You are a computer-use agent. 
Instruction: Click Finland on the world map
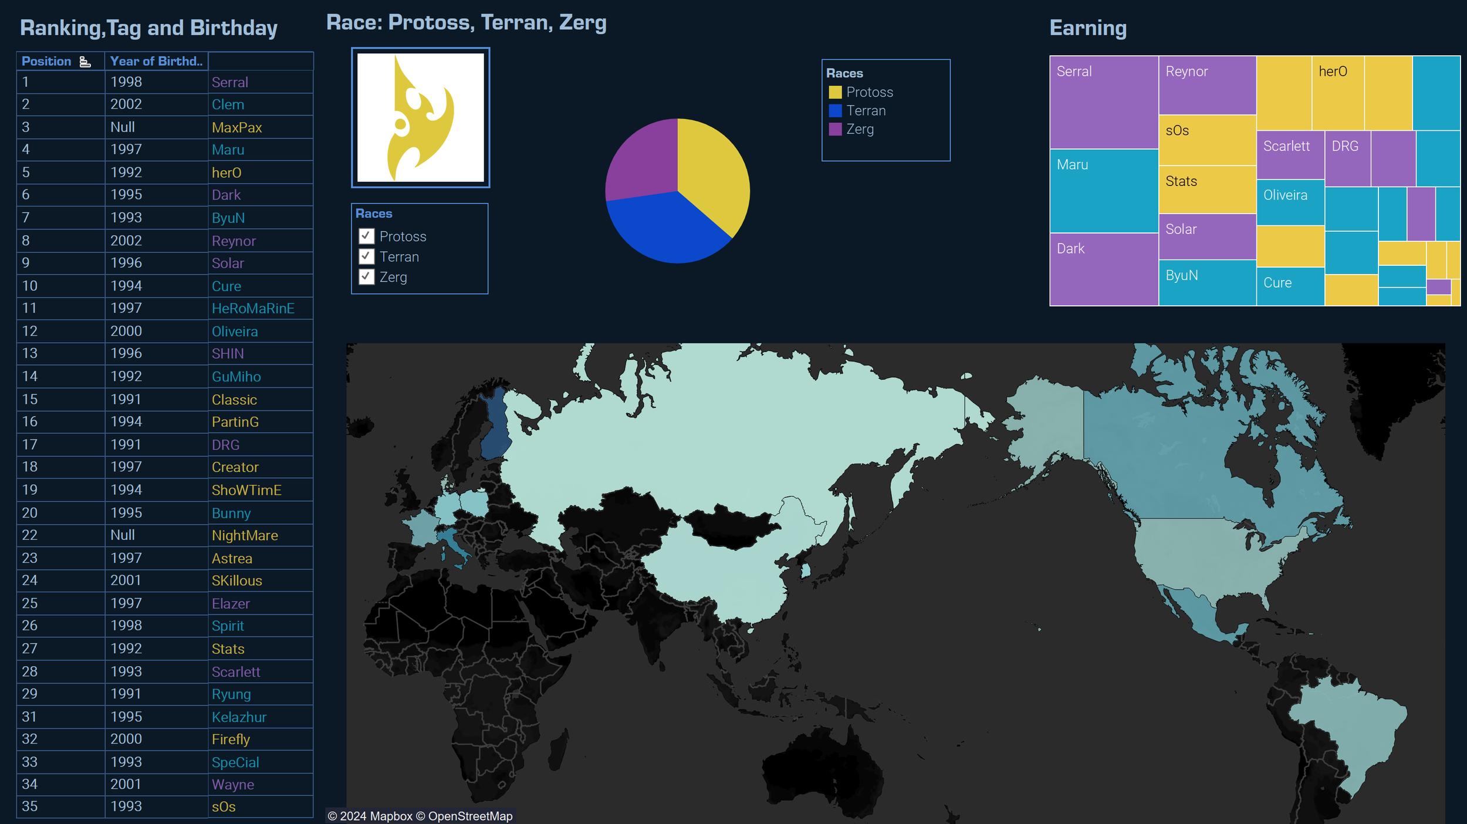496,428
